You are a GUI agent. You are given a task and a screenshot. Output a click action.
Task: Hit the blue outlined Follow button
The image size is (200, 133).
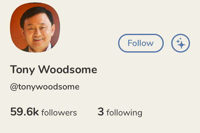(x=141, y=43)
